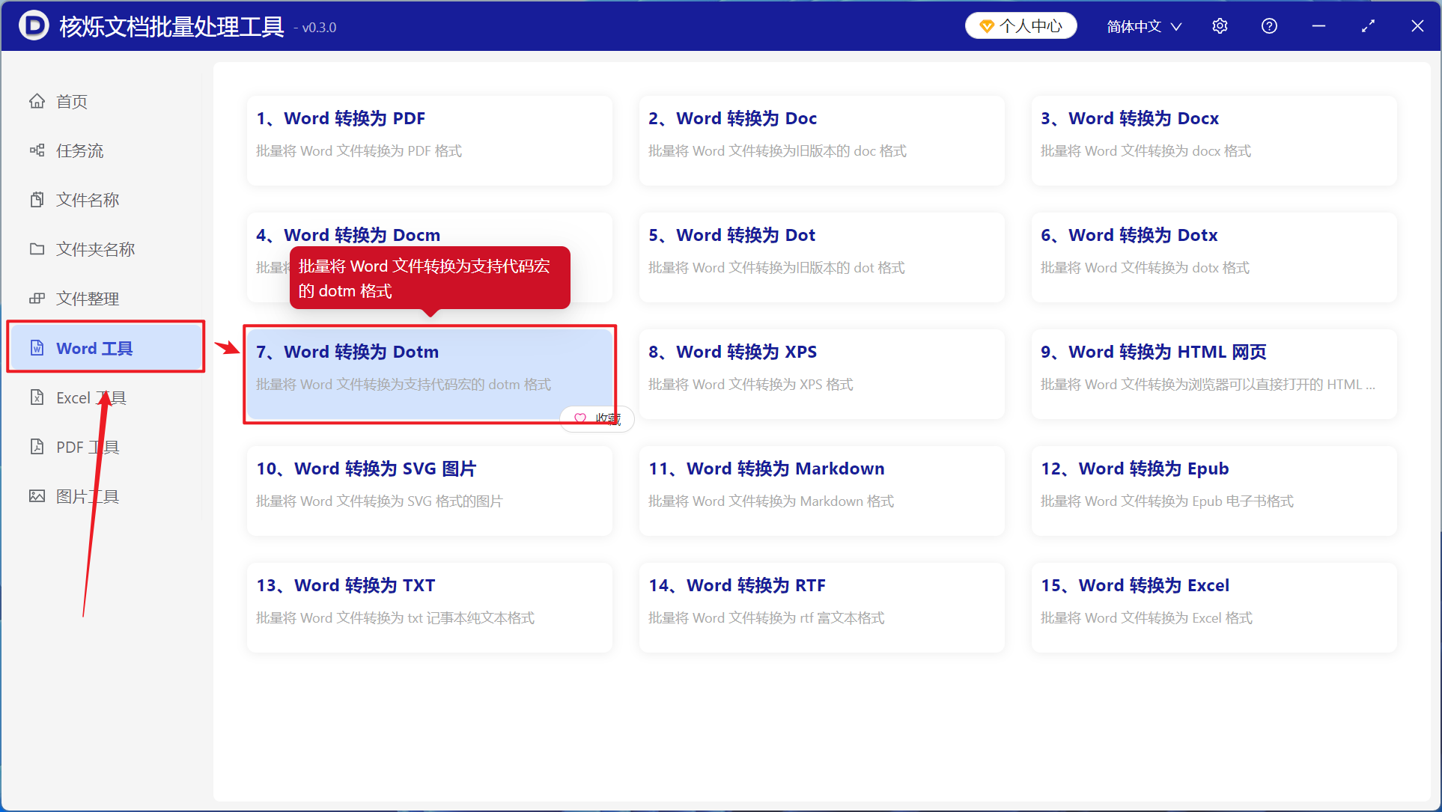Image resolution: width=1442 pixels, height=812 pixels.
Task: Click the heart favorite icon on Dotm card
Action: click(x=580, y=419)
